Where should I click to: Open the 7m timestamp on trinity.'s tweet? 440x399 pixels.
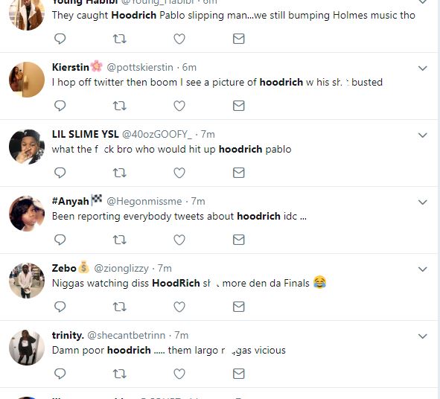click(x=181, y=335)
